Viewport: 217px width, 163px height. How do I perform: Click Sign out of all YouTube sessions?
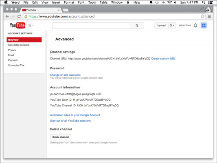tap(70, 121)
